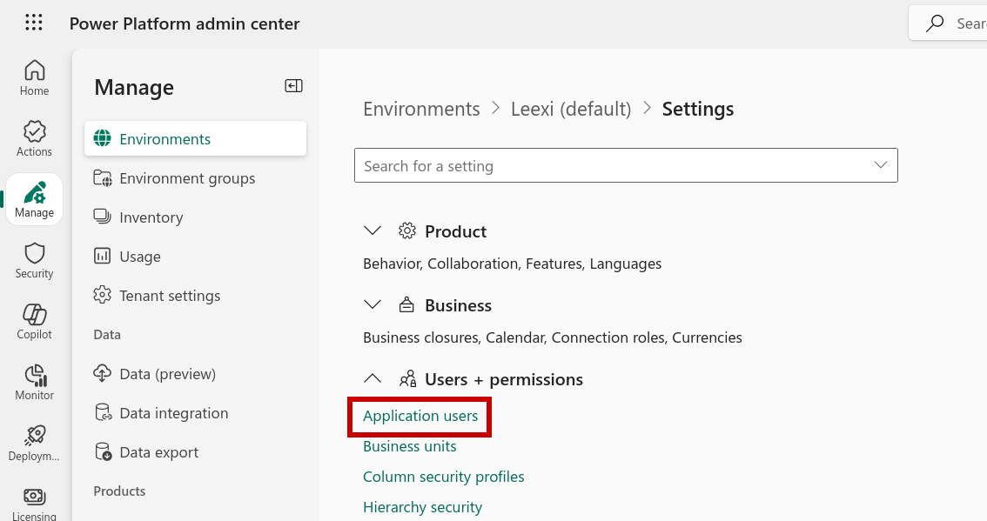Viewport: 987px width, 521px height.
Task: Click the Settings breadcrumb title
Action: point(698,109)
